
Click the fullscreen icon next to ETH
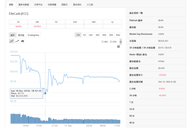[x=121, y=42]
